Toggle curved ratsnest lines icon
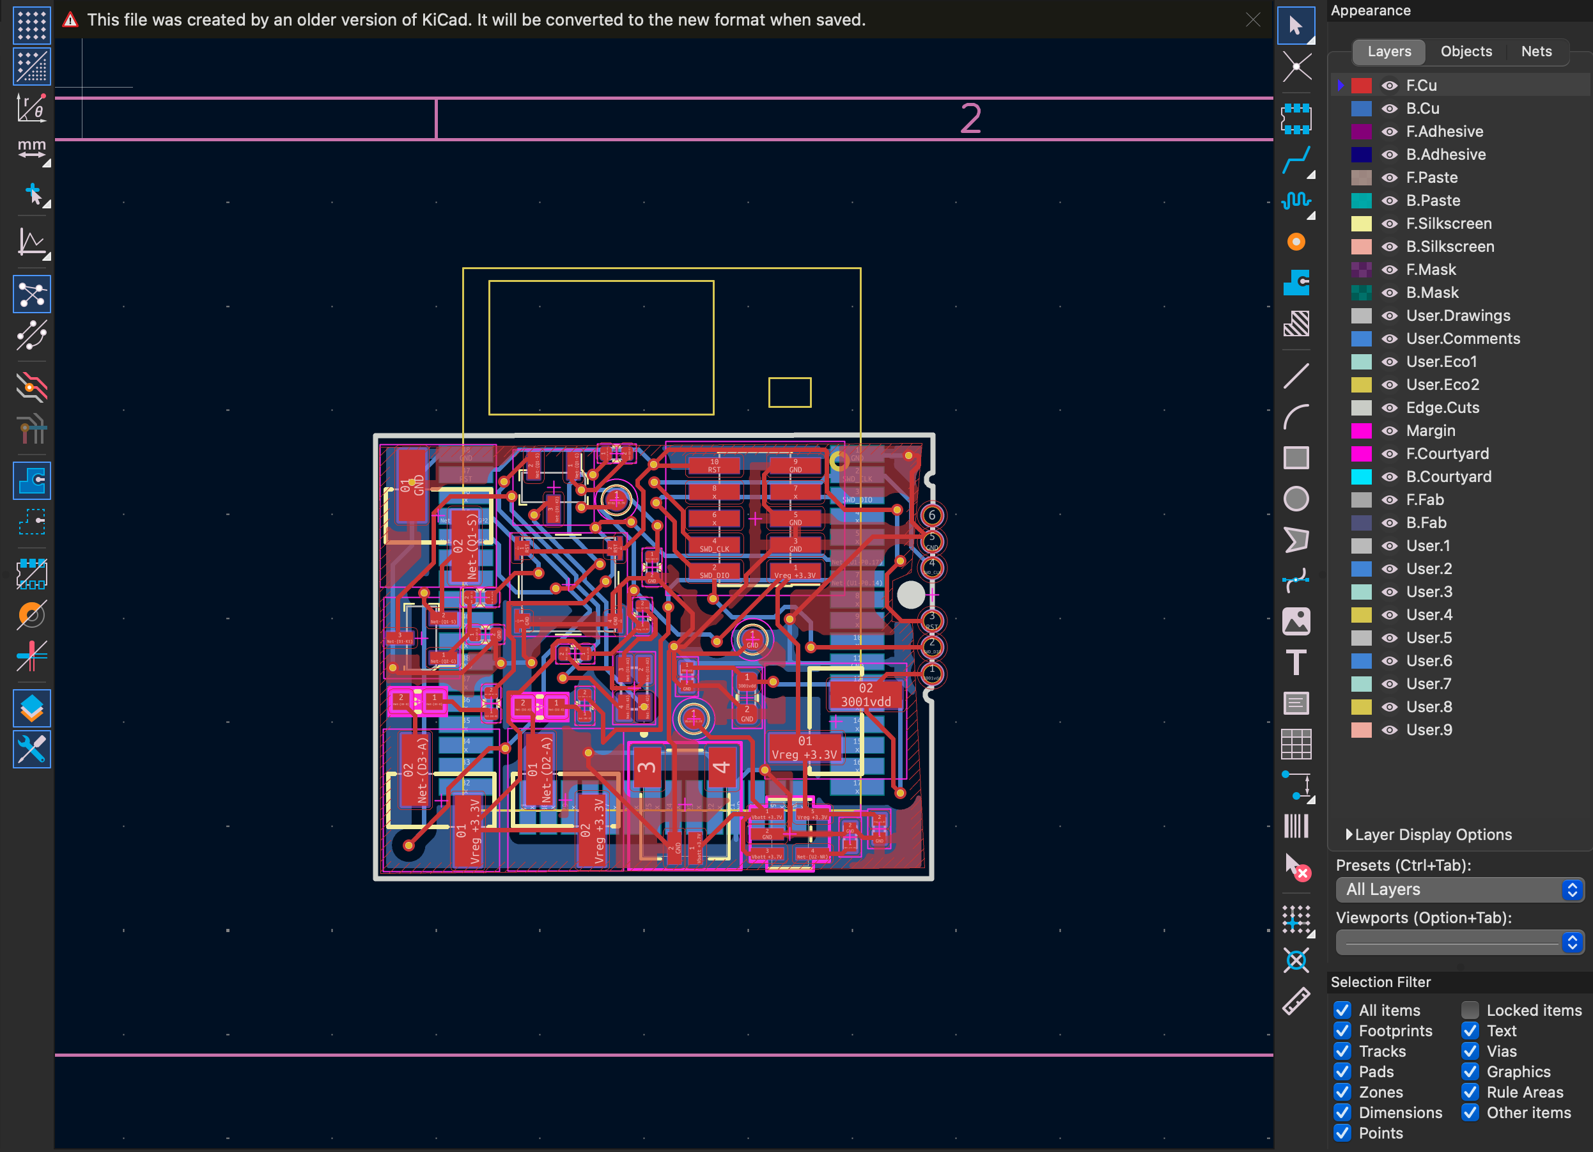Screen dimensions: 1593x1152 [x=31, y=335]
